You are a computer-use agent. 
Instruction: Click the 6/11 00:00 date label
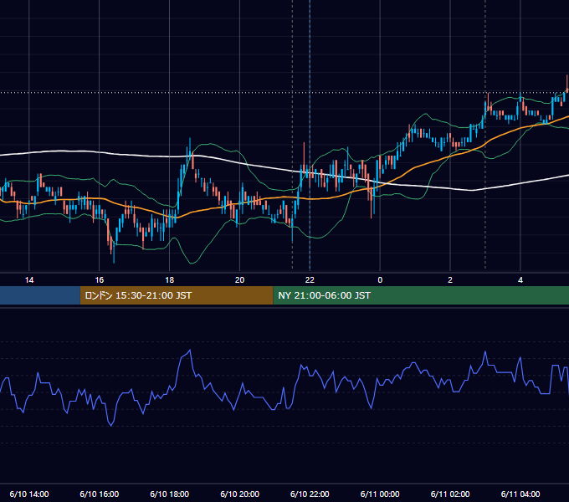point(380,494)
